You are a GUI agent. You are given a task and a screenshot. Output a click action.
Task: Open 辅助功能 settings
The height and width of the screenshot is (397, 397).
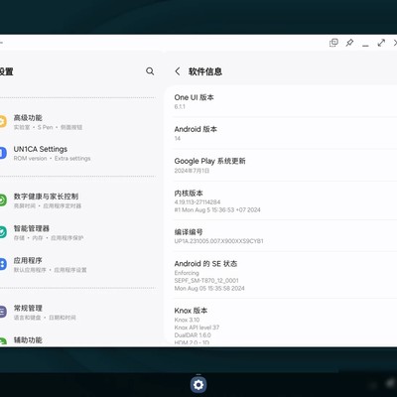[x=77, y=340]
